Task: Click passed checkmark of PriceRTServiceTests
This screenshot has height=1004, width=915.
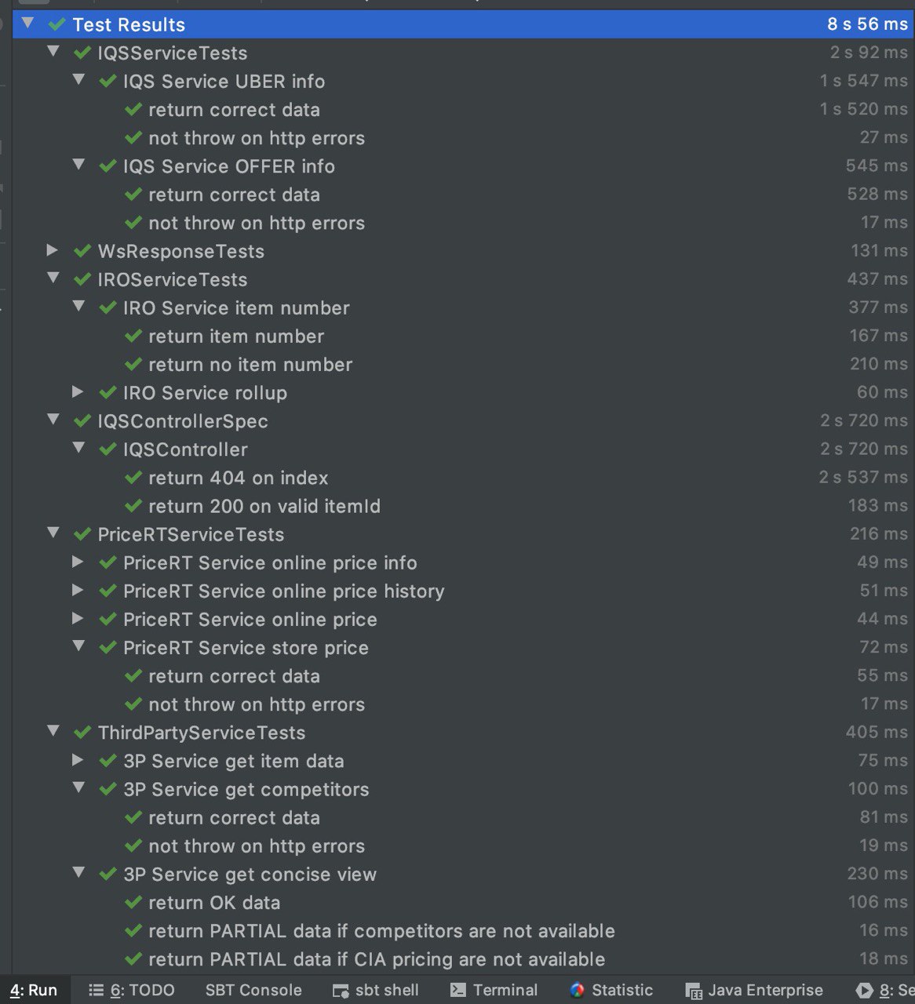Action: point(82,534)
